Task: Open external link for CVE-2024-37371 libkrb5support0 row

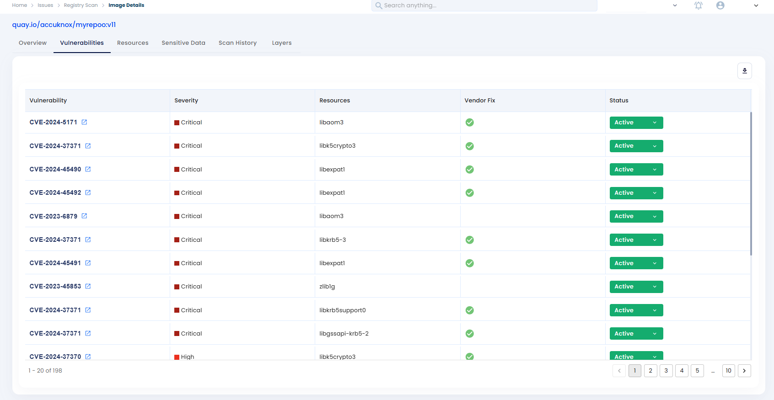Action: point(88,310)
